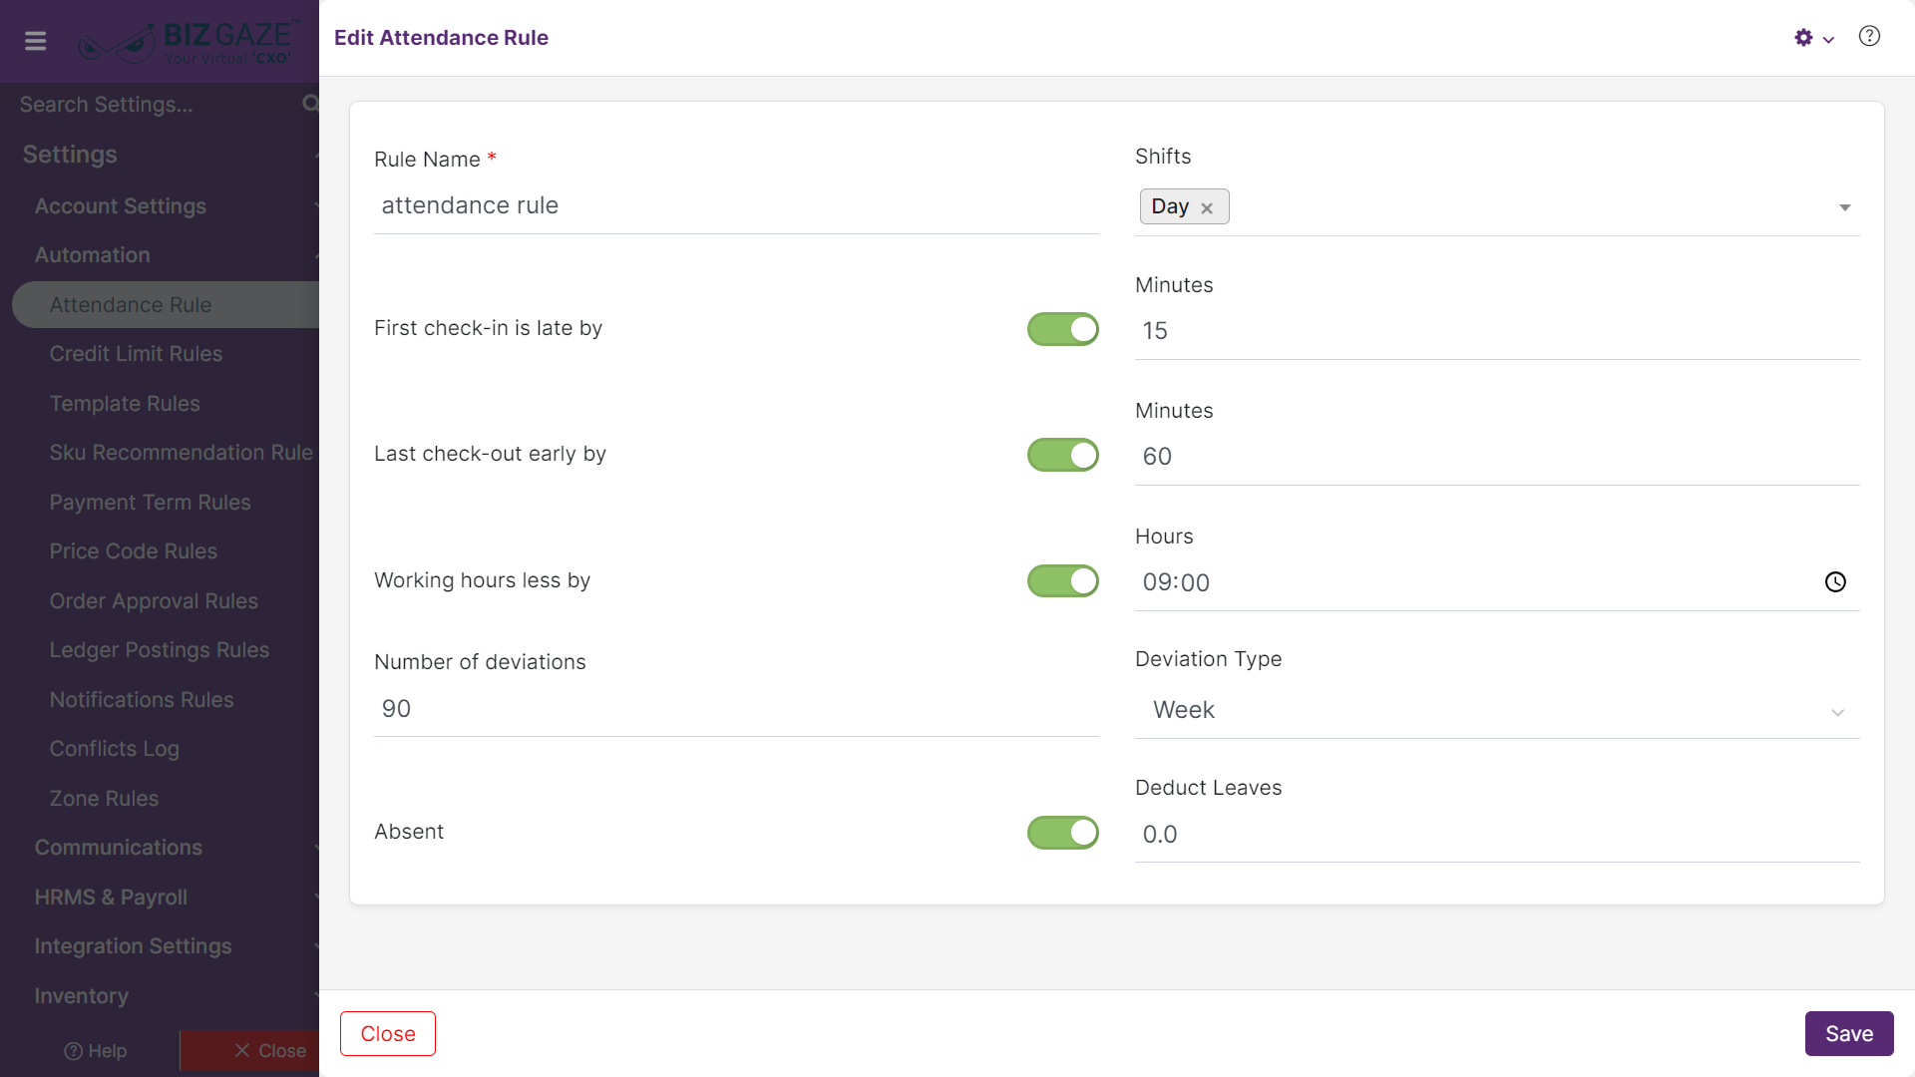The image size is (1915, 1077).
Task: Click the Biz Gaze logo
Action: click(188, 42)
